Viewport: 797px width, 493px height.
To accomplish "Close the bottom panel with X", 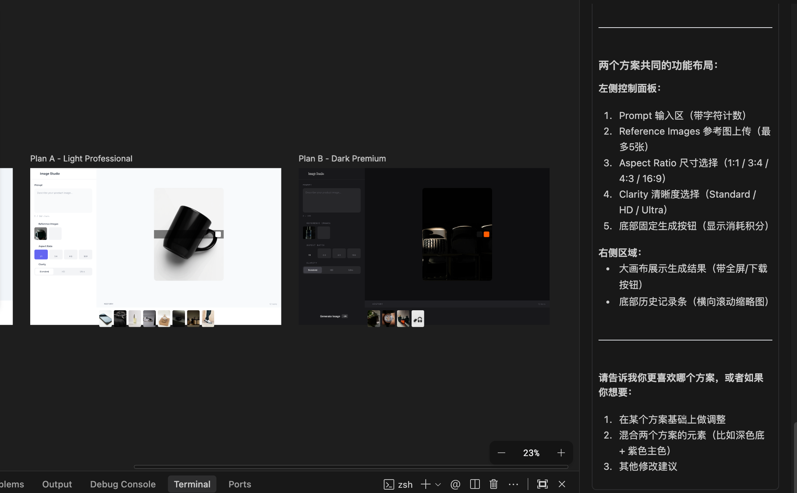I will [x=562, y=484].
